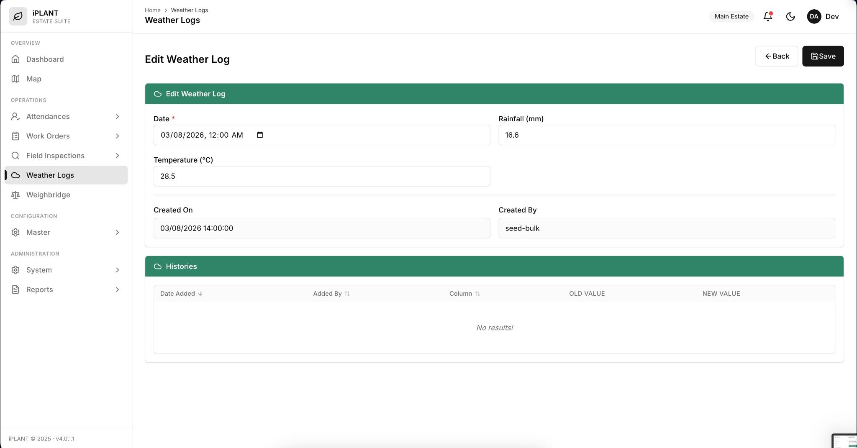Click the Dev username text
Screen dimensions: 857x448
coord(832,16)
